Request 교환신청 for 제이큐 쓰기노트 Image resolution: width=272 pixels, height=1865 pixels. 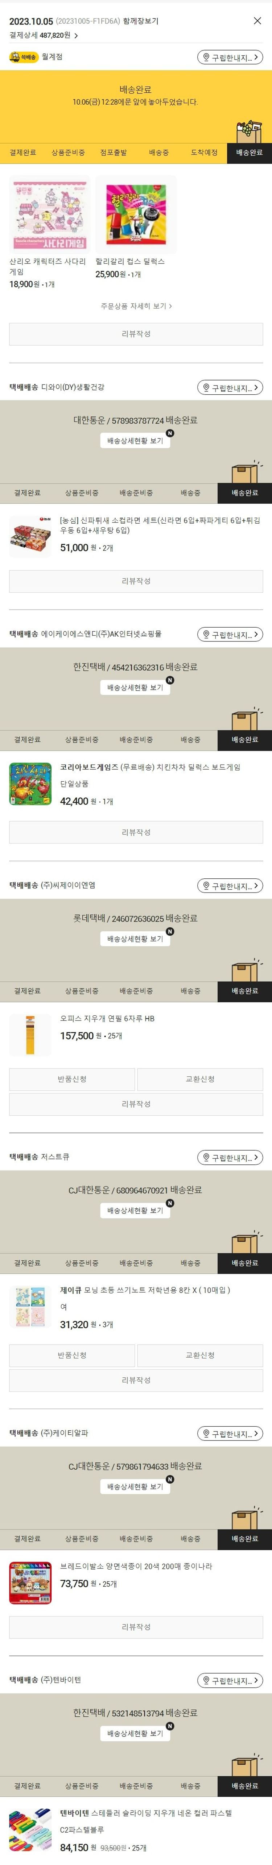[x=200, y=1355]
